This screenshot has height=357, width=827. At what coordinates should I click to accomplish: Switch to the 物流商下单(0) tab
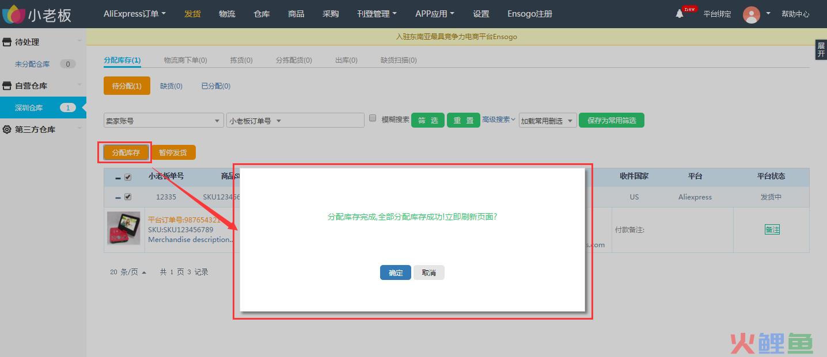pyautogui.click(x=185, y=60)
